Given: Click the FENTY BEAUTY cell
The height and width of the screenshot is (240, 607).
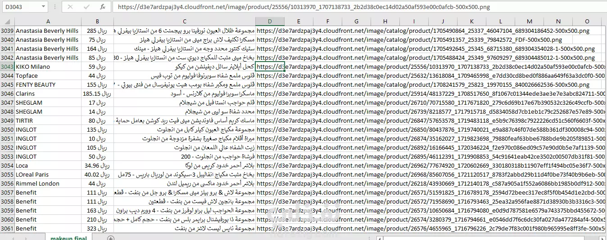Looking at the screenshot, I should point(48,84).
